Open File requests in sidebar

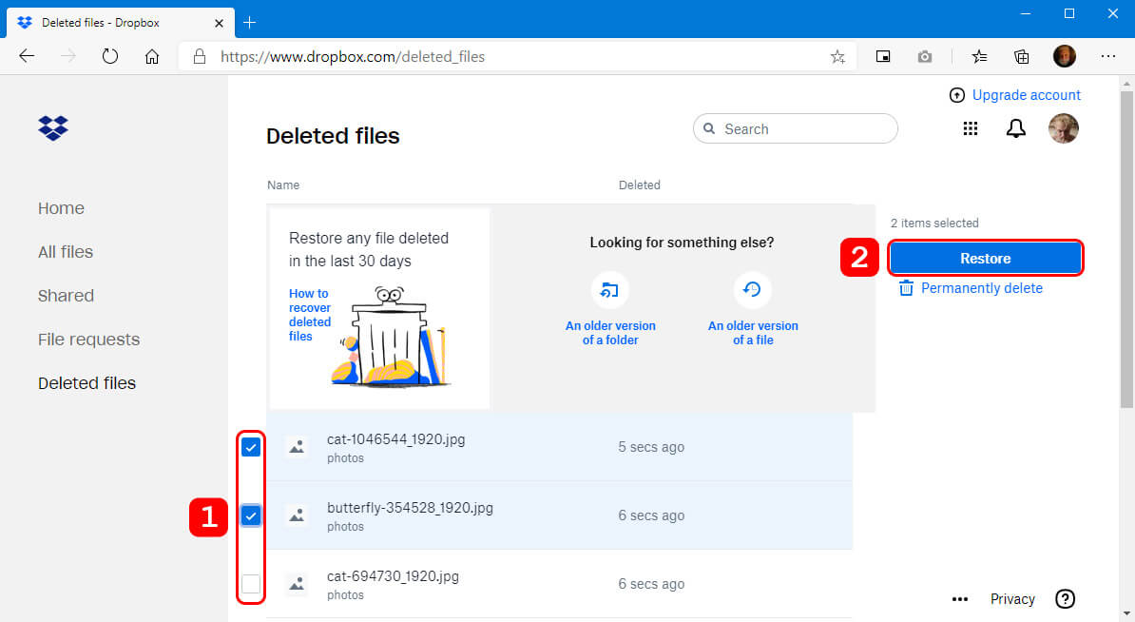tap(88, 340)
